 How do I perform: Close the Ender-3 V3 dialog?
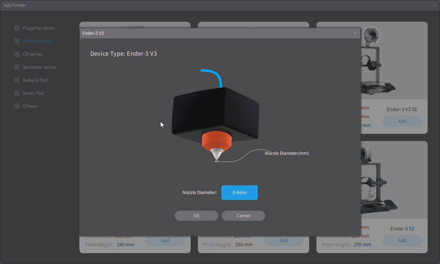[x=355, y=33]
